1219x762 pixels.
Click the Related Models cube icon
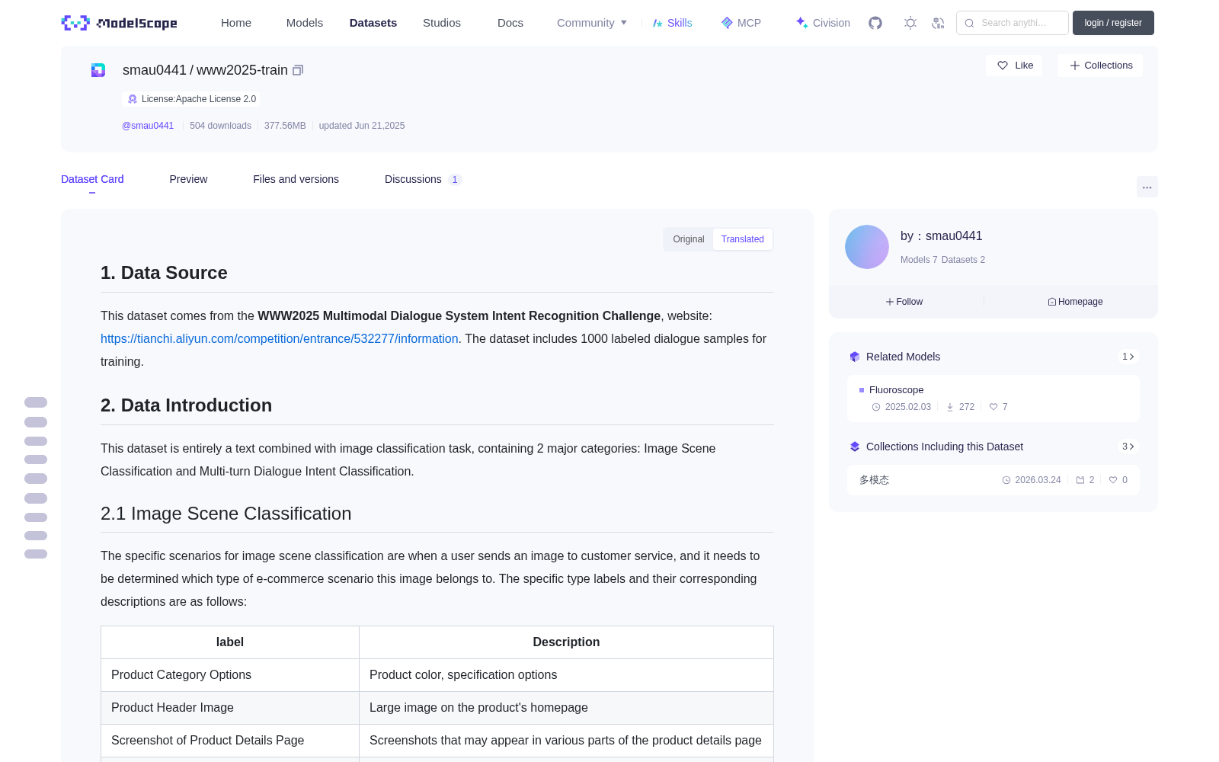(x=855, y=357)
